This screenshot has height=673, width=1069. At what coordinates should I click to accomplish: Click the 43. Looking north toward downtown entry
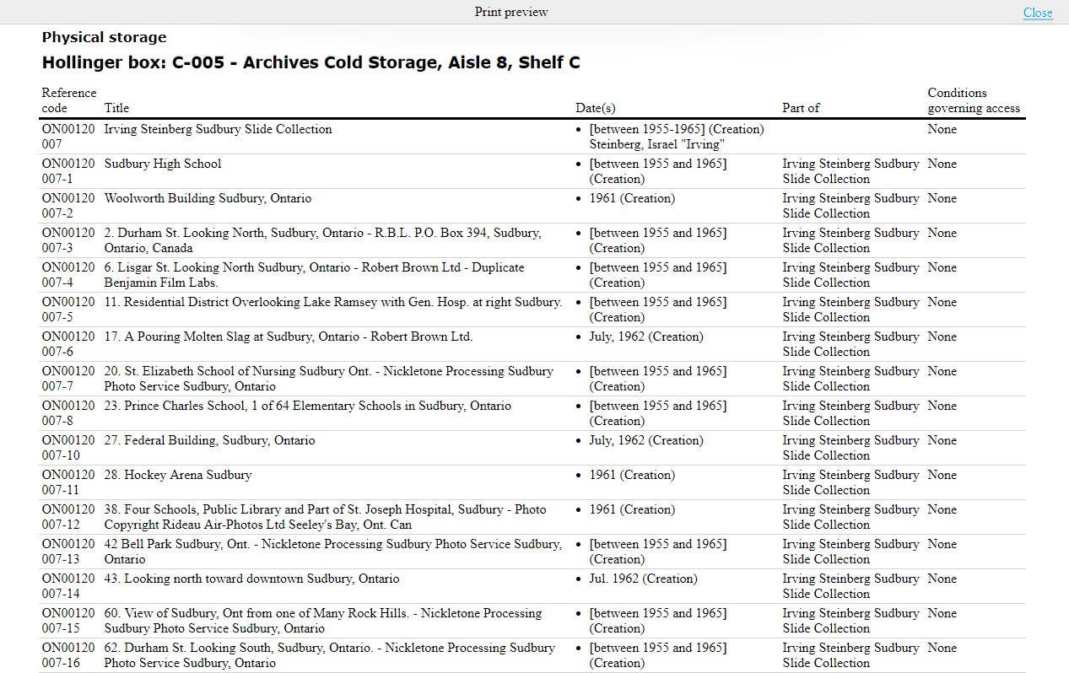(251, 579)
